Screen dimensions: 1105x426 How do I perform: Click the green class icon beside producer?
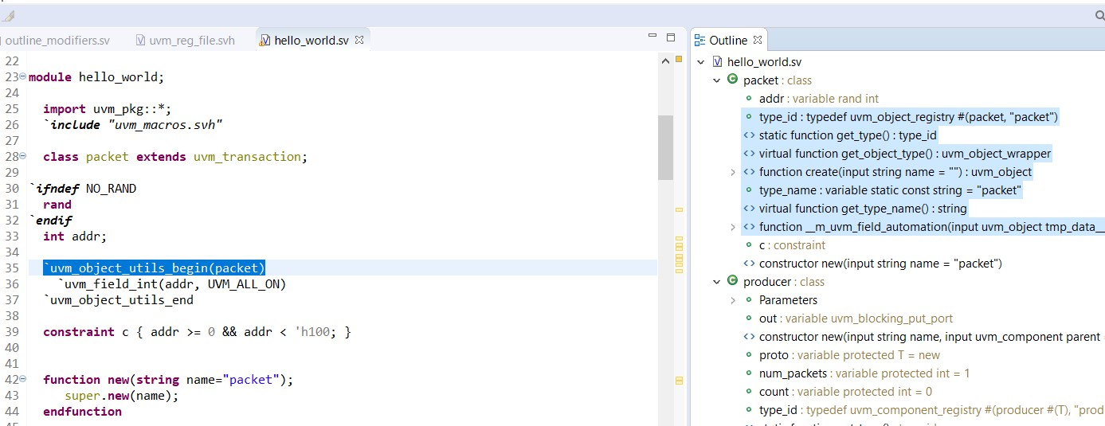pos(732,281)
